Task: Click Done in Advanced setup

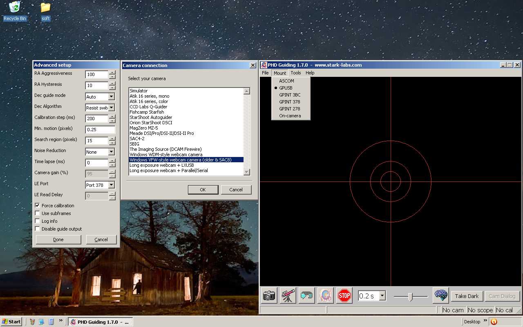Action: point(58,240)
